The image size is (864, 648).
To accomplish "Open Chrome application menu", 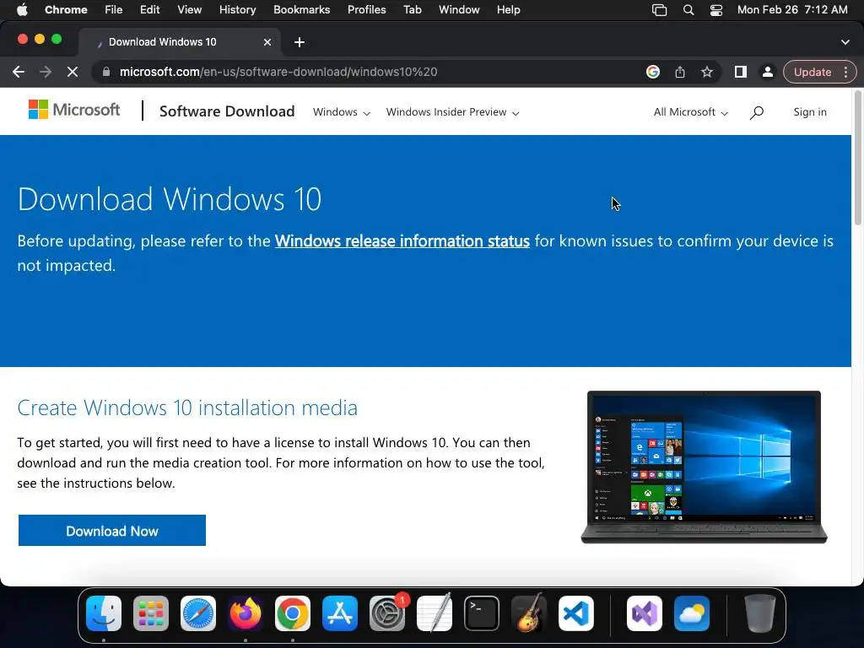I will [x=66, y=9].
